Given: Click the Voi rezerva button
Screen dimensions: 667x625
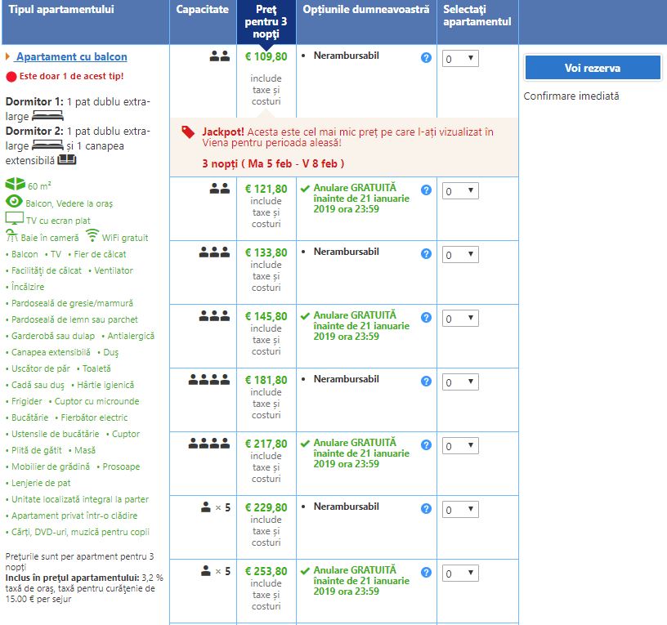Looking at the screenshot, I should [593, 68].
